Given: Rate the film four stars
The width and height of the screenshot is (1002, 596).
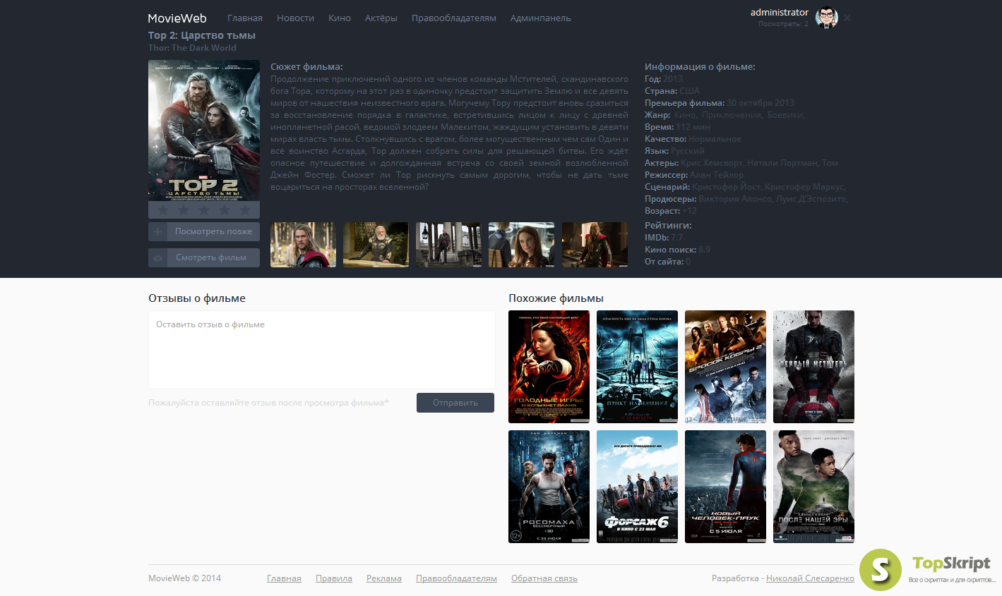Looking at the screenshot, I should tap(225, 209).
